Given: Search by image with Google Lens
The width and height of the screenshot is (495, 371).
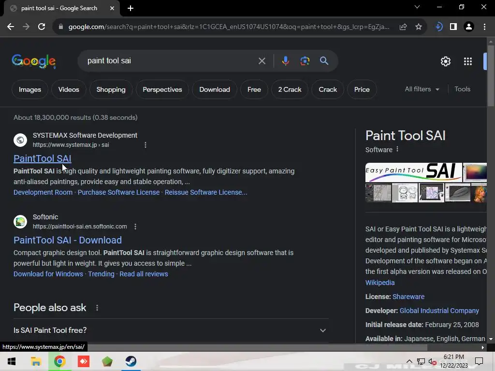Looking at the screenshot, I should pyautogui.click(x=305, y=61).
